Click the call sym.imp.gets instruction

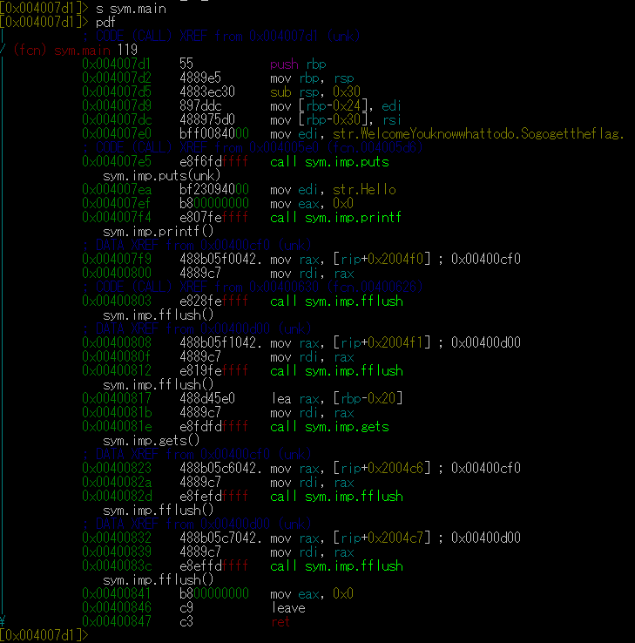point(329,427)
